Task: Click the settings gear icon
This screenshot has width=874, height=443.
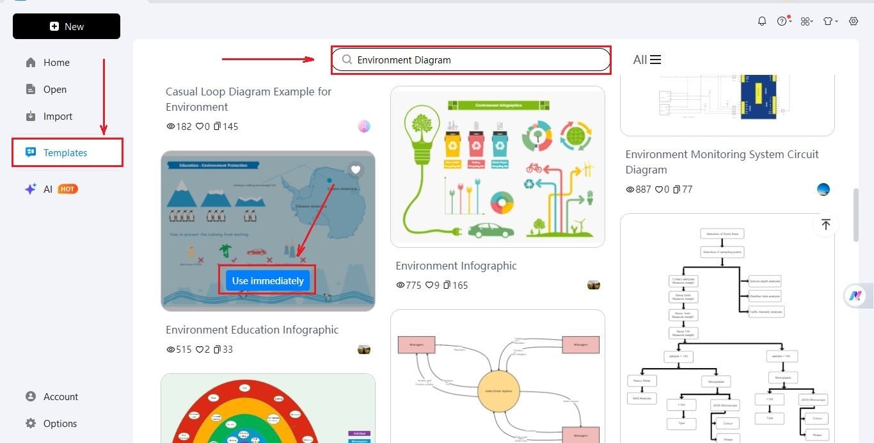Action: (854, 20)
